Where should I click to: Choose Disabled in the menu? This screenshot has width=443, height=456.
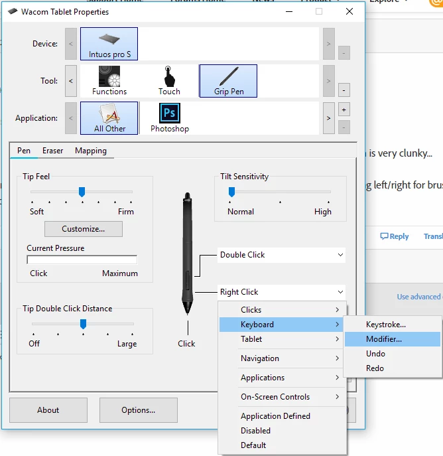[x=282, y=430]
